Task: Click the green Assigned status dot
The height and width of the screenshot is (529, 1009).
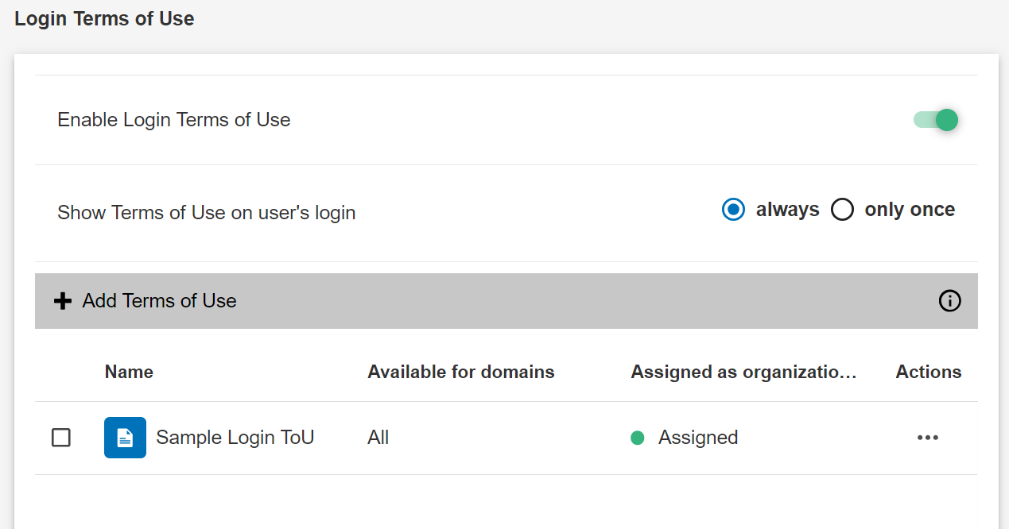Action: pos(638,437)
